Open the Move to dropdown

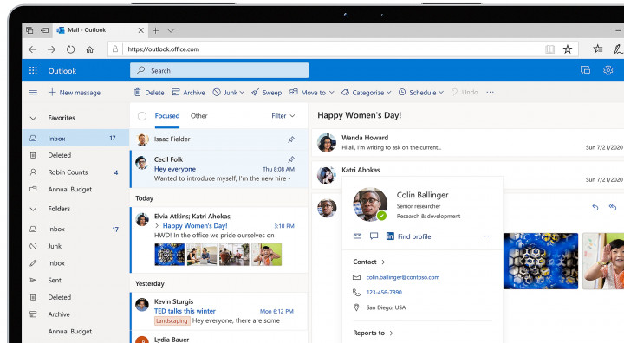[x=312, y=93]
